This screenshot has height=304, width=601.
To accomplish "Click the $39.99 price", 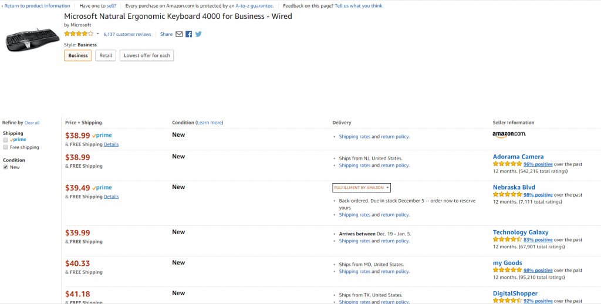I will [78, 233].
